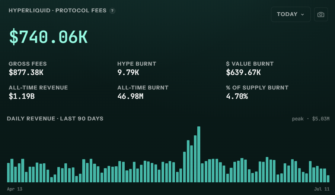Click the $ Value Burnt amount $639.67K
Viewport: 335px width, 195px height.
click(x=243, y=72)
